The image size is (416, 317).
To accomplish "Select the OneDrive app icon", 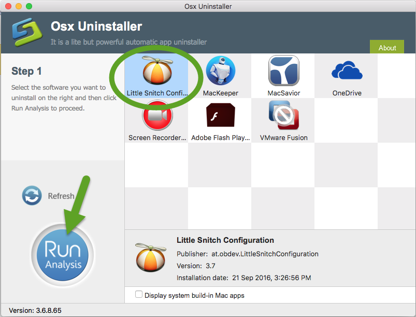I will click(346, 71).
